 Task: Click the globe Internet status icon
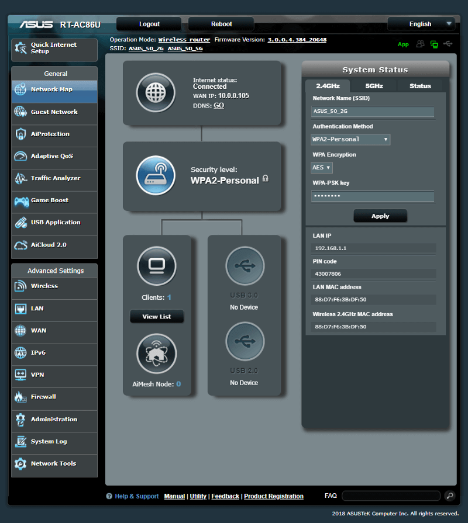156,92
